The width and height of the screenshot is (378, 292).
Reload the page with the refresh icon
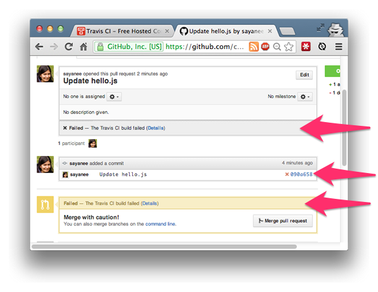click(69, 47)
